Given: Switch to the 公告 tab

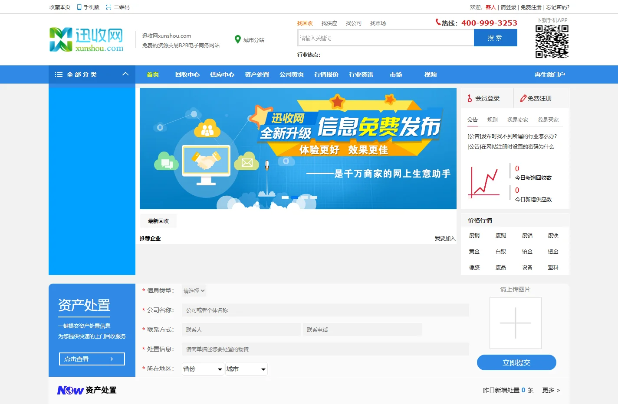Looking at the screenshot, I should tap(473, 120).
